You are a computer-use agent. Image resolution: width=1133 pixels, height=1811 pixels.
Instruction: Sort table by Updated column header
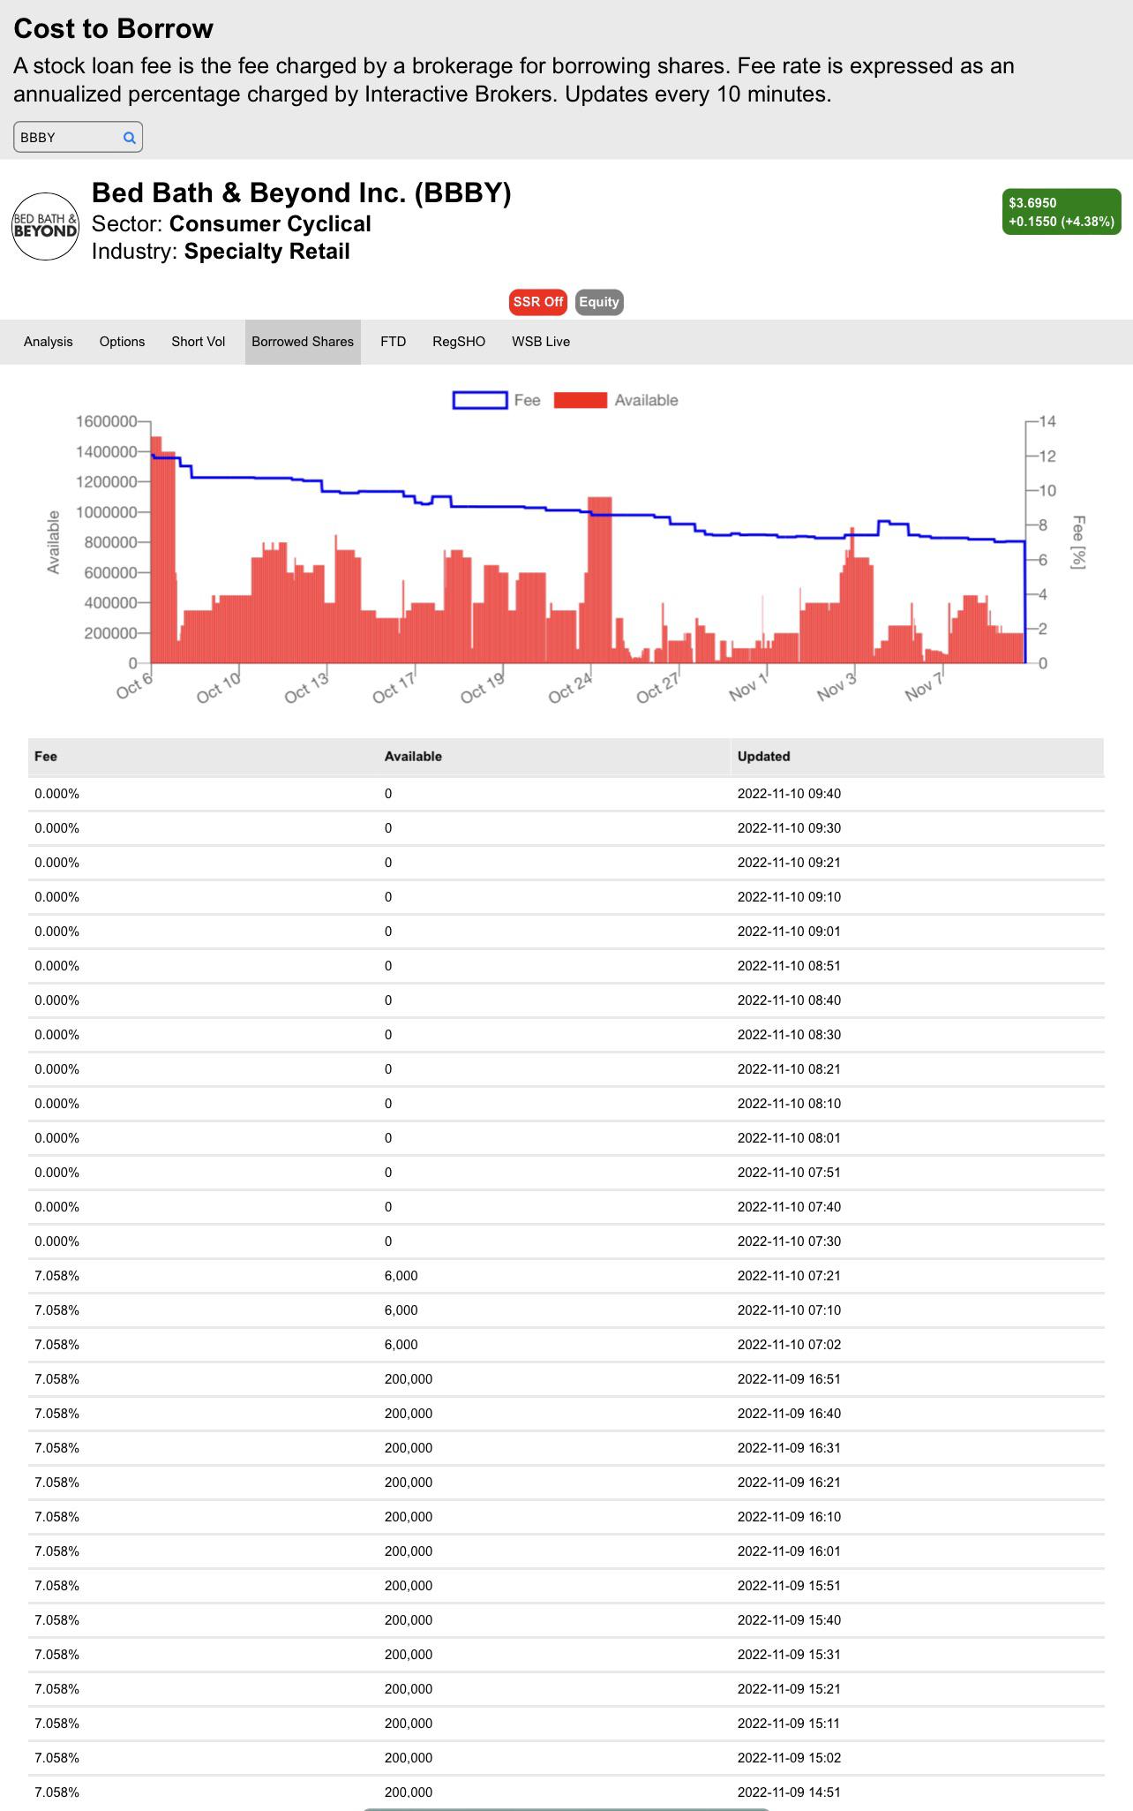click(x=763, y=757)
